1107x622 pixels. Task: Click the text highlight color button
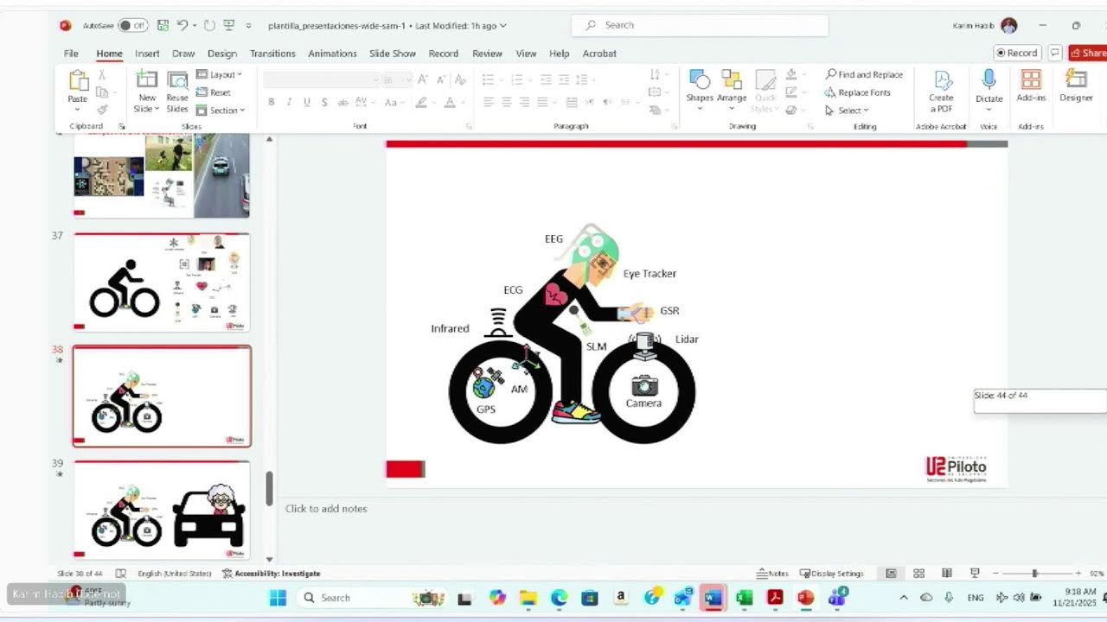[x=421, y=102]
